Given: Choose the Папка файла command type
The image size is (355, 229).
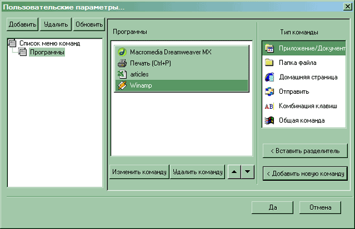Looking at the screenshot, I should point(304,63).
